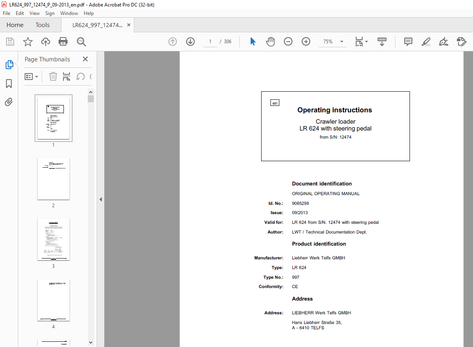Add the file to starred with star icon
Viewport: 473px width, 347px height.
point(28,42)
